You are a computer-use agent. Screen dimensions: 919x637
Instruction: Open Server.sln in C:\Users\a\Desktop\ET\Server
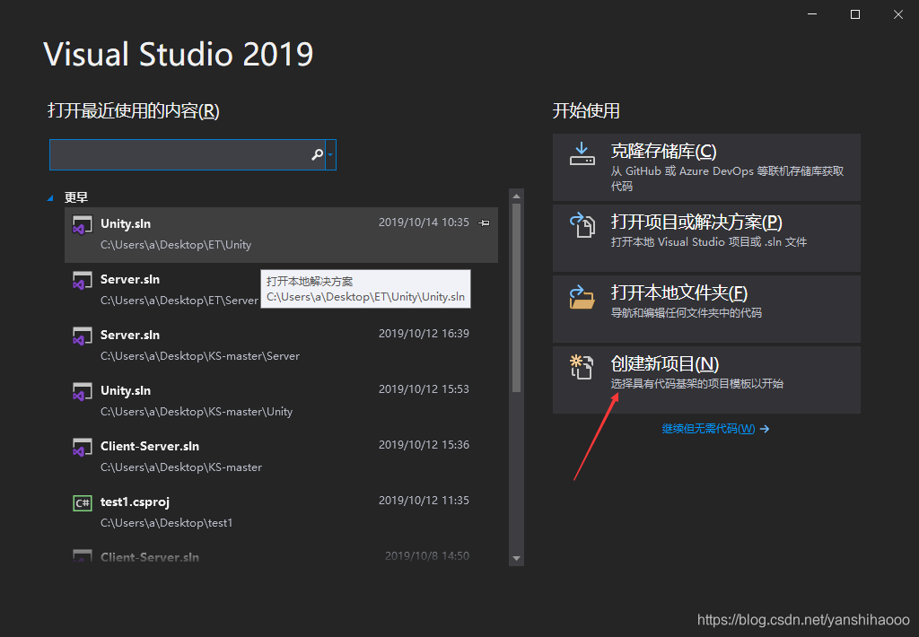point(281,290)
